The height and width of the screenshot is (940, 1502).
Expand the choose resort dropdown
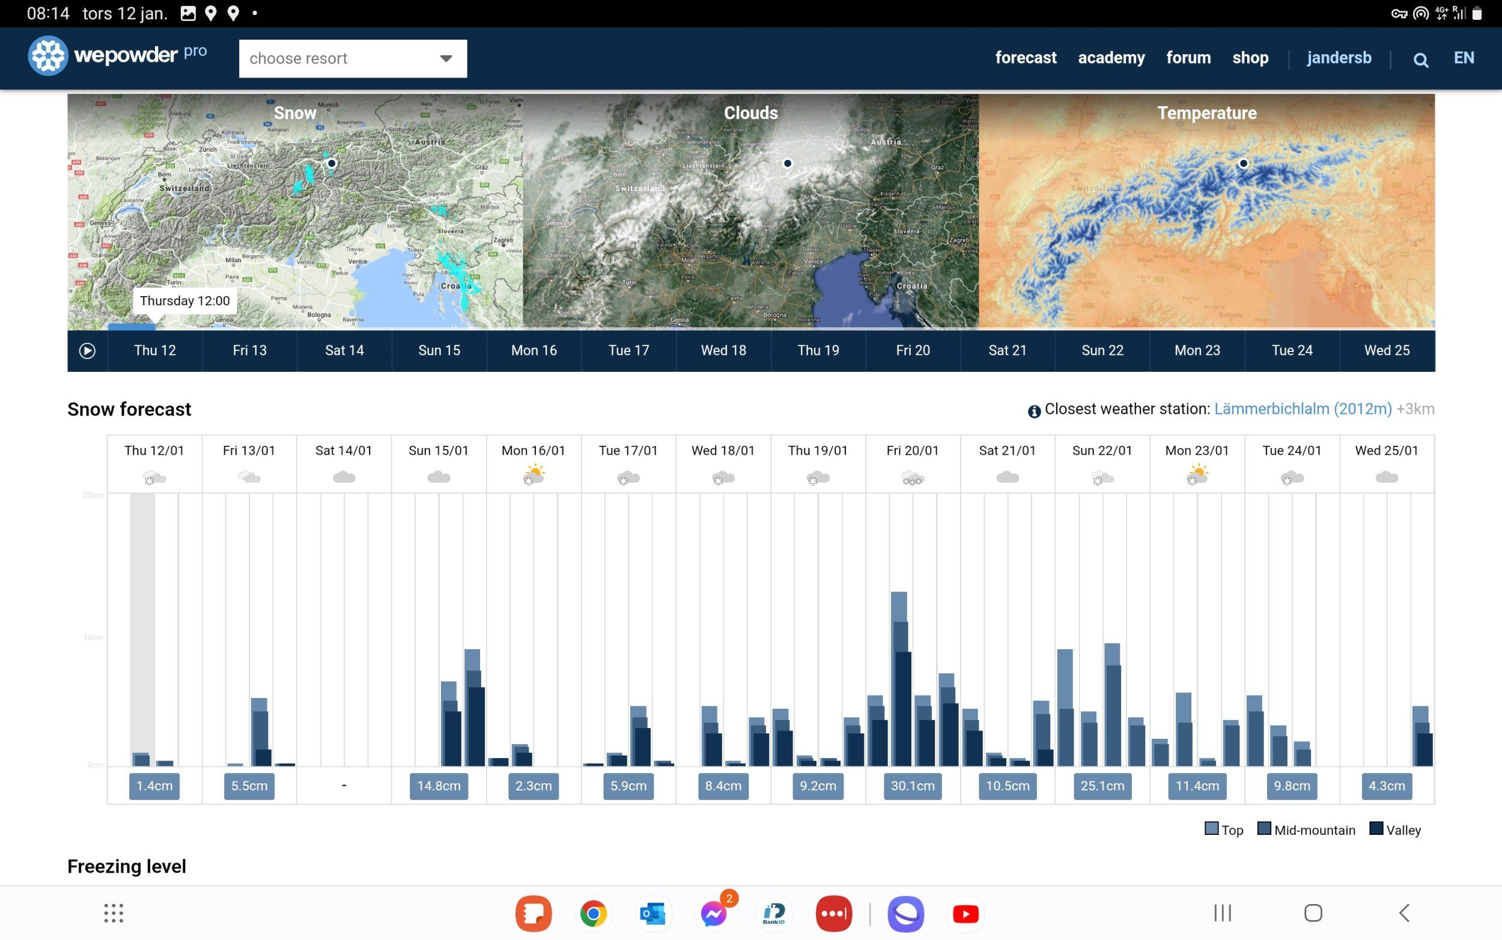pos(353,58)
